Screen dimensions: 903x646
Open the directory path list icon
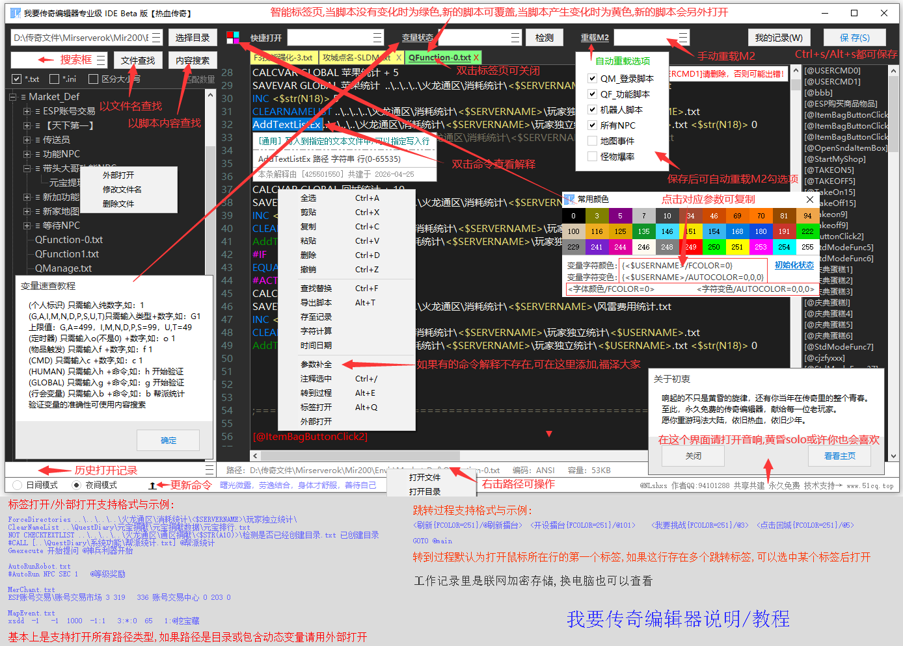[x=156, y=38]
